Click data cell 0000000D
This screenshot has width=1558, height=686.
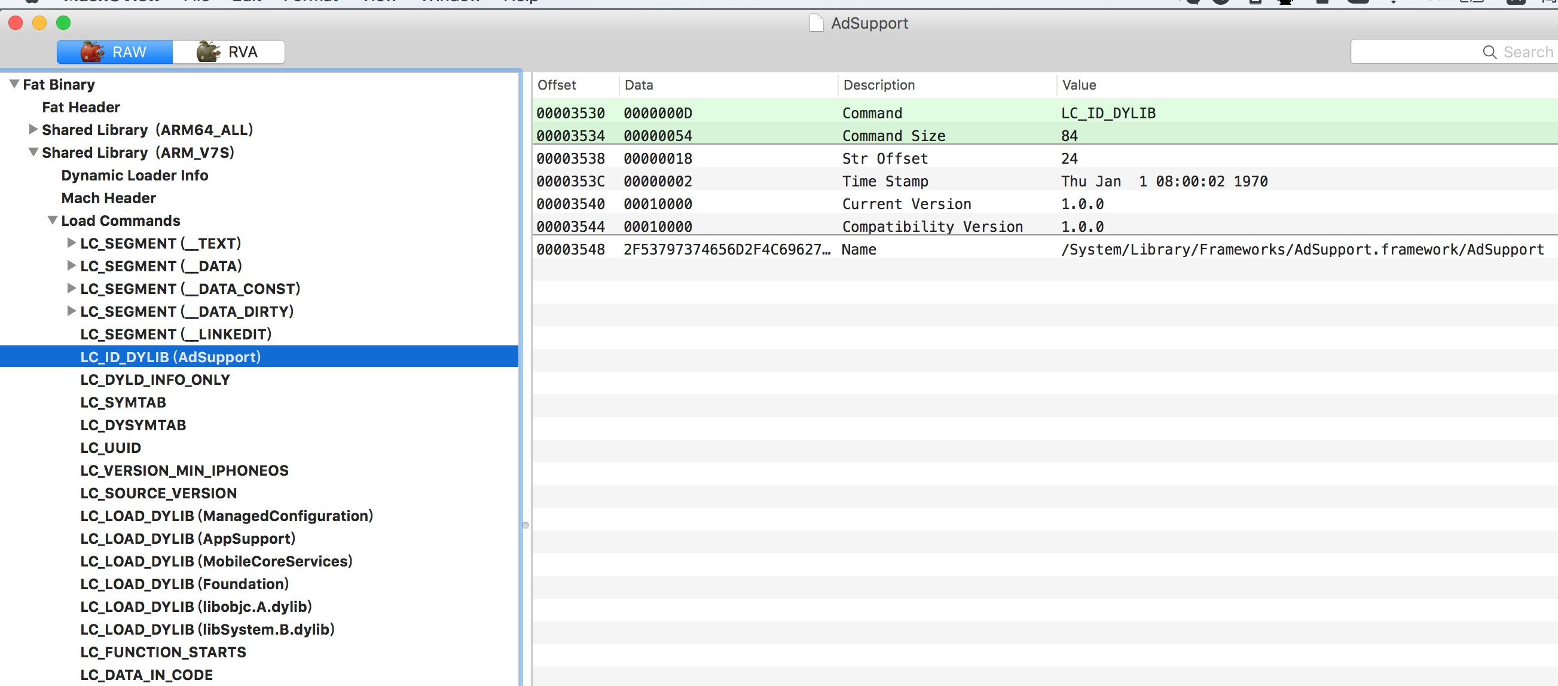point(658,113)
